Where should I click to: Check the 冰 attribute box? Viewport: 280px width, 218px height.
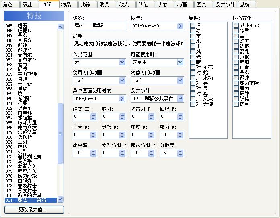click(x=193, y=31)
